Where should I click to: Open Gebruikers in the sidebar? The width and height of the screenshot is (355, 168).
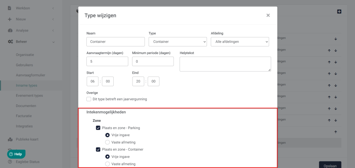(x=25, y=65)
